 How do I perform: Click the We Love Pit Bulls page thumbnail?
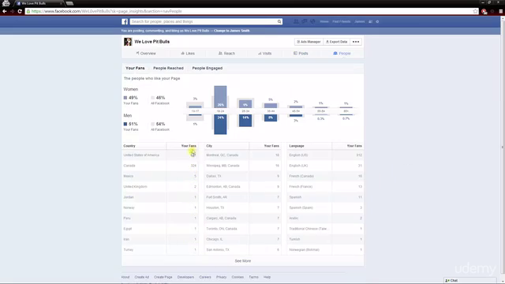click(128, 42)
